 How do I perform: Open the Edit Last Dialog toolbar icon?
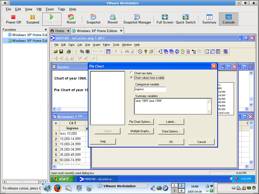point(108,52)
